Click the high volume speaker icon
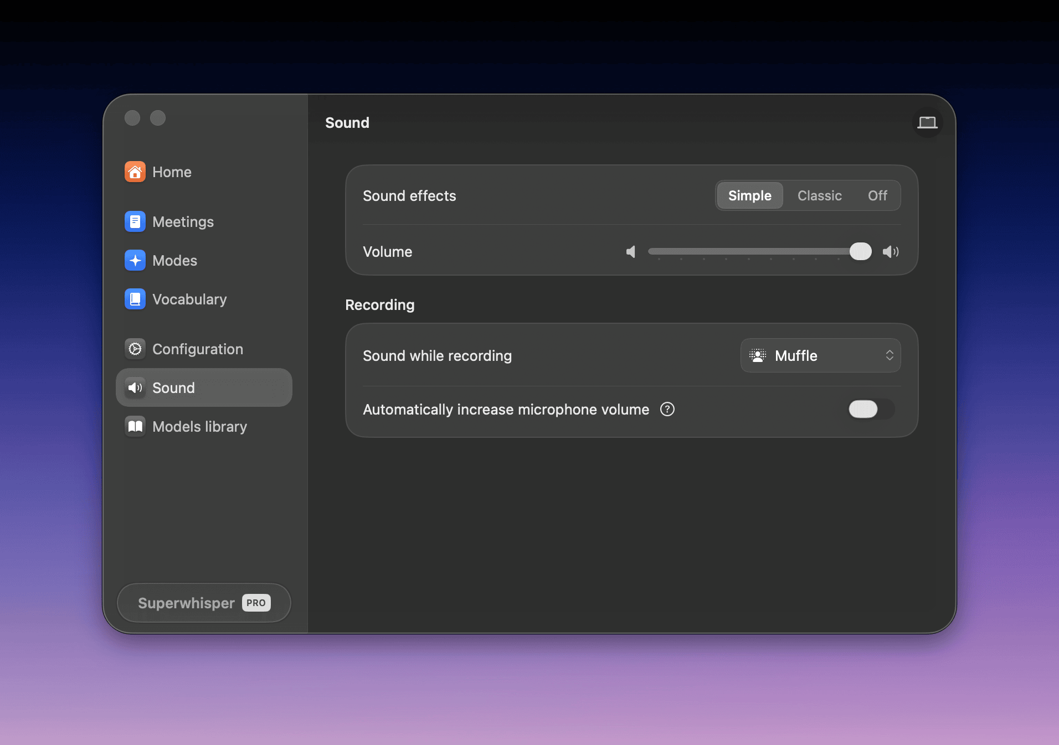The image size is (1059, 745). pos(891,252)
